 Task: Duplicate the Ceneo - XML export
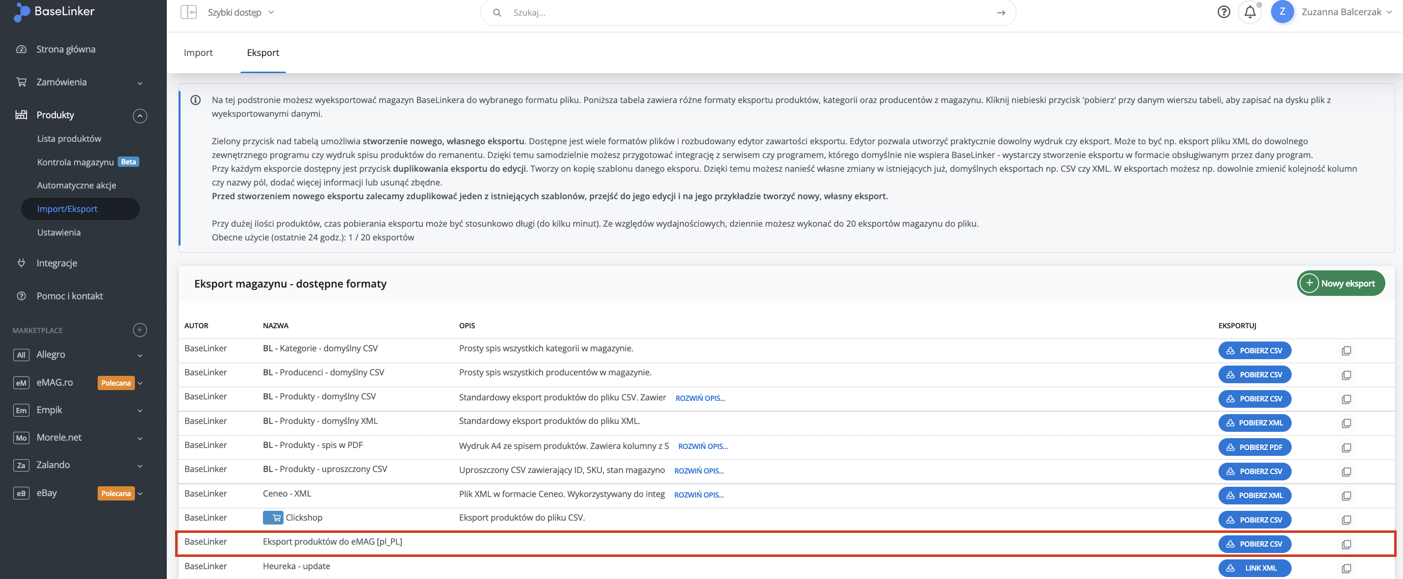[x=1346, y=496]
